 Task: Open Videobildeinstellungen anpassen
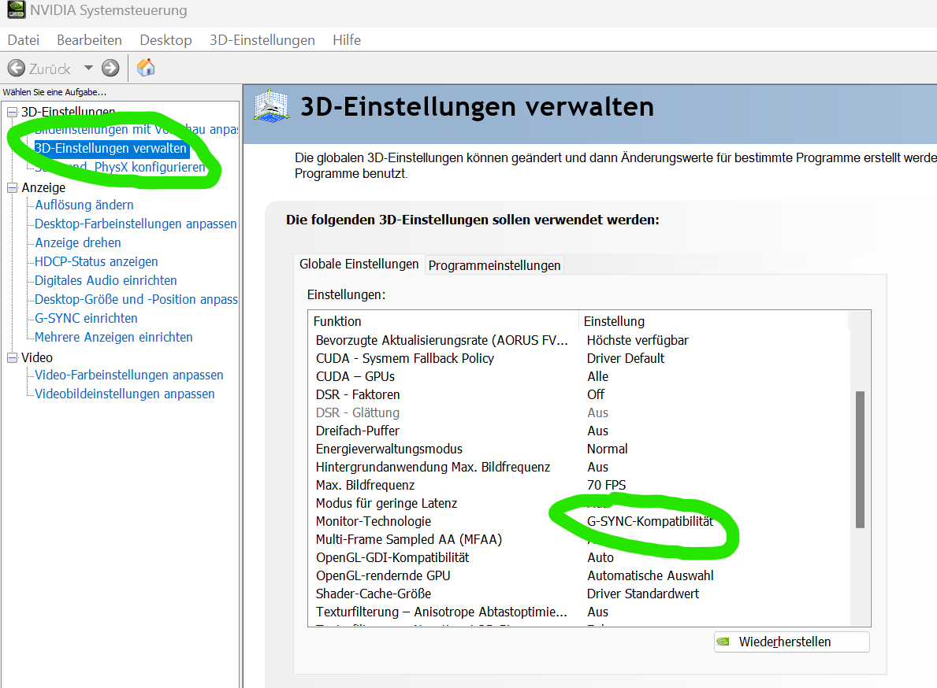pyautogui.click(x=125, y=394)
